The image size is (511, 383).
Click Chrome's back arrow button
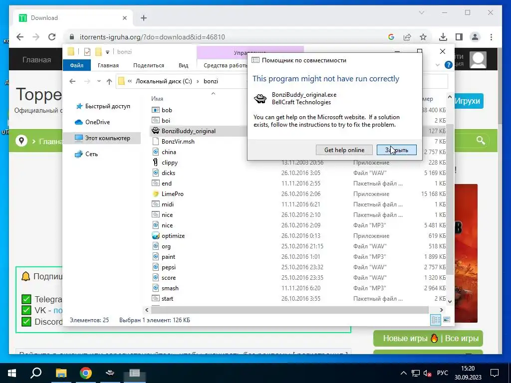tap(20, 37)
